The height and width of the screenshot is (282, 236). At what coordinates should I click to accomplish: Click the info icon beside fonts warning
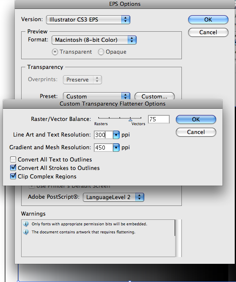[x=26, y=224]
